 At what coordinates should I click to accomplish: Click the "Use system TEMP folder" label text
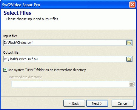(47, 70)
